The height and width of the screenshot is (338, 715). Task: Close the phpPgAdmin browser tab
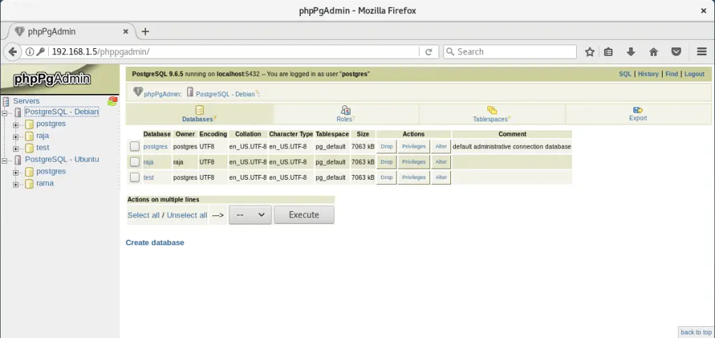tap(126, 31)
